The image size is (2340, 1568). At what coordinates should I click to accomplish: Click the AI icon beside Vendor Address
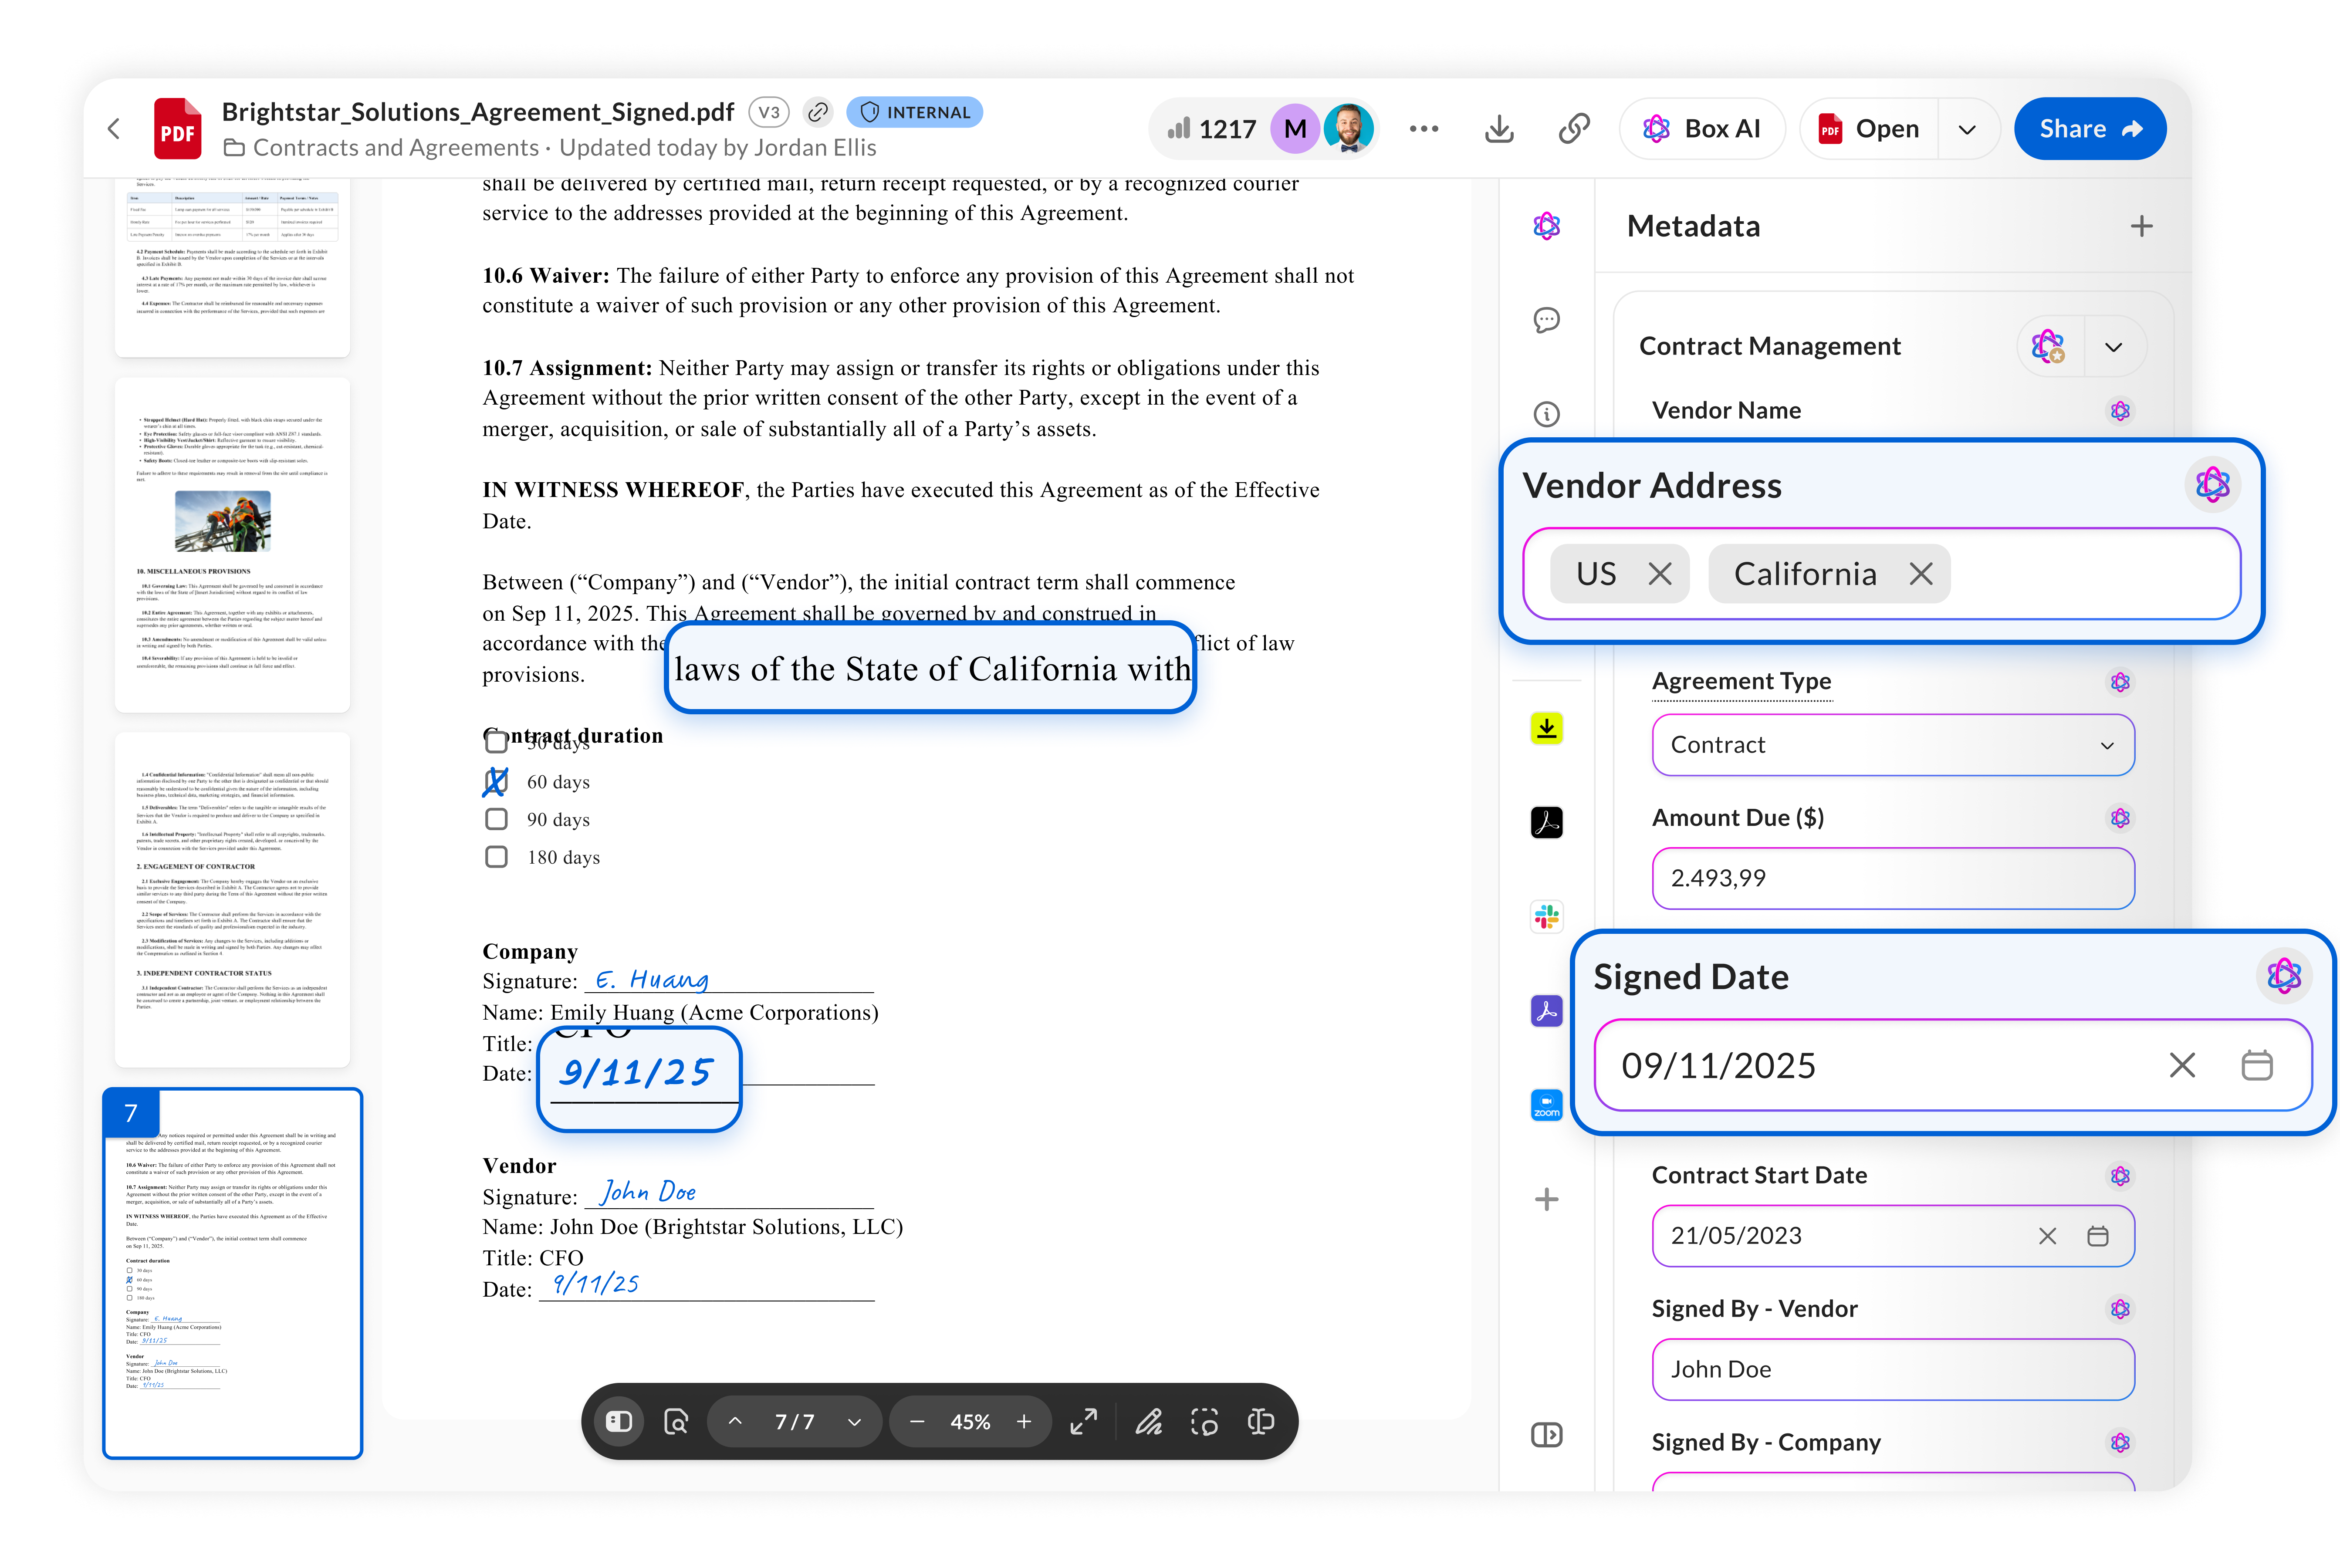(2212, 485)
